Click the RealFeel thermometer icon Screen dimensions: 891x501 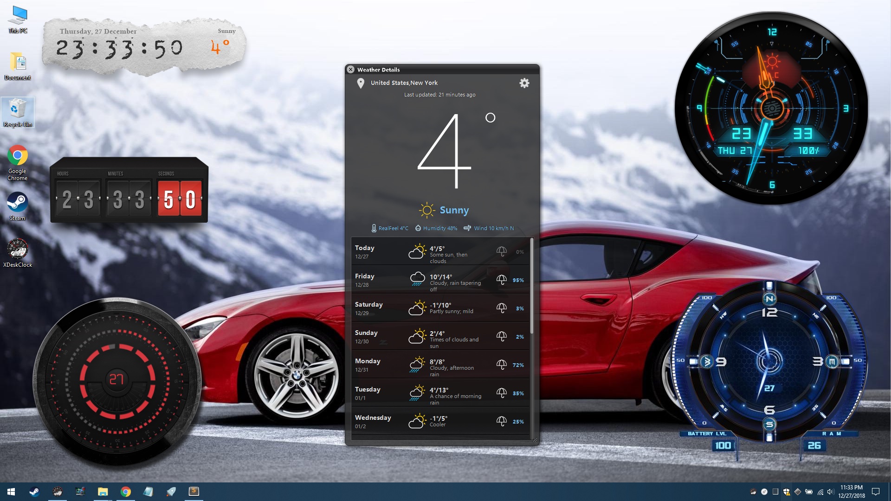point(374,228)
